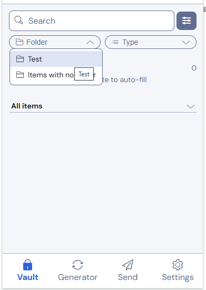This screenshot has width=206, height=290.
Task: Click the auto-fill suggestions count 0
Action: (194, 68)
